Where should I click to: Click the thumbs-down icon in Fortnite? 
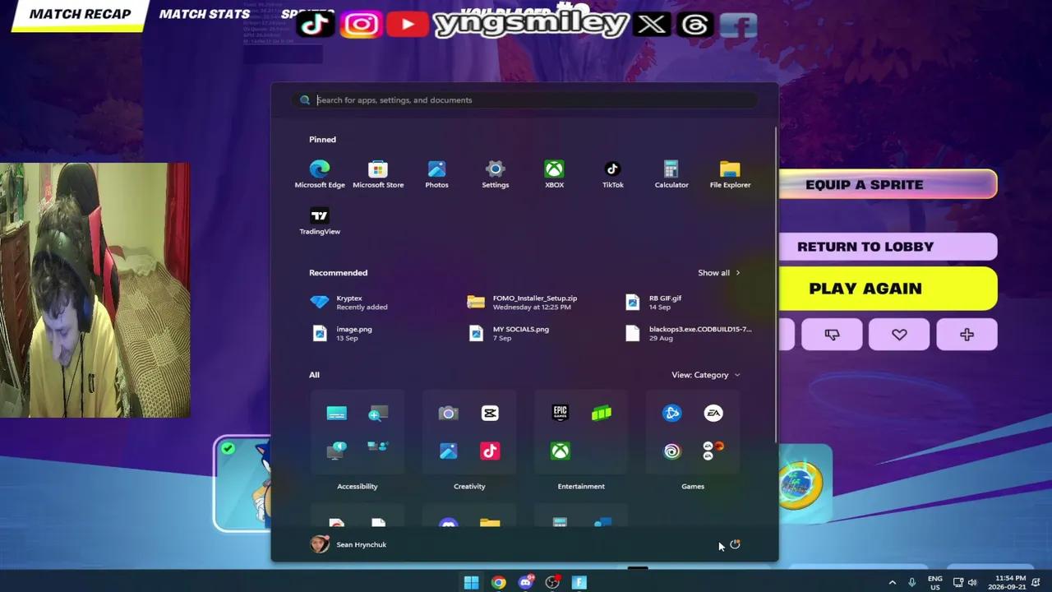(832, 335)
